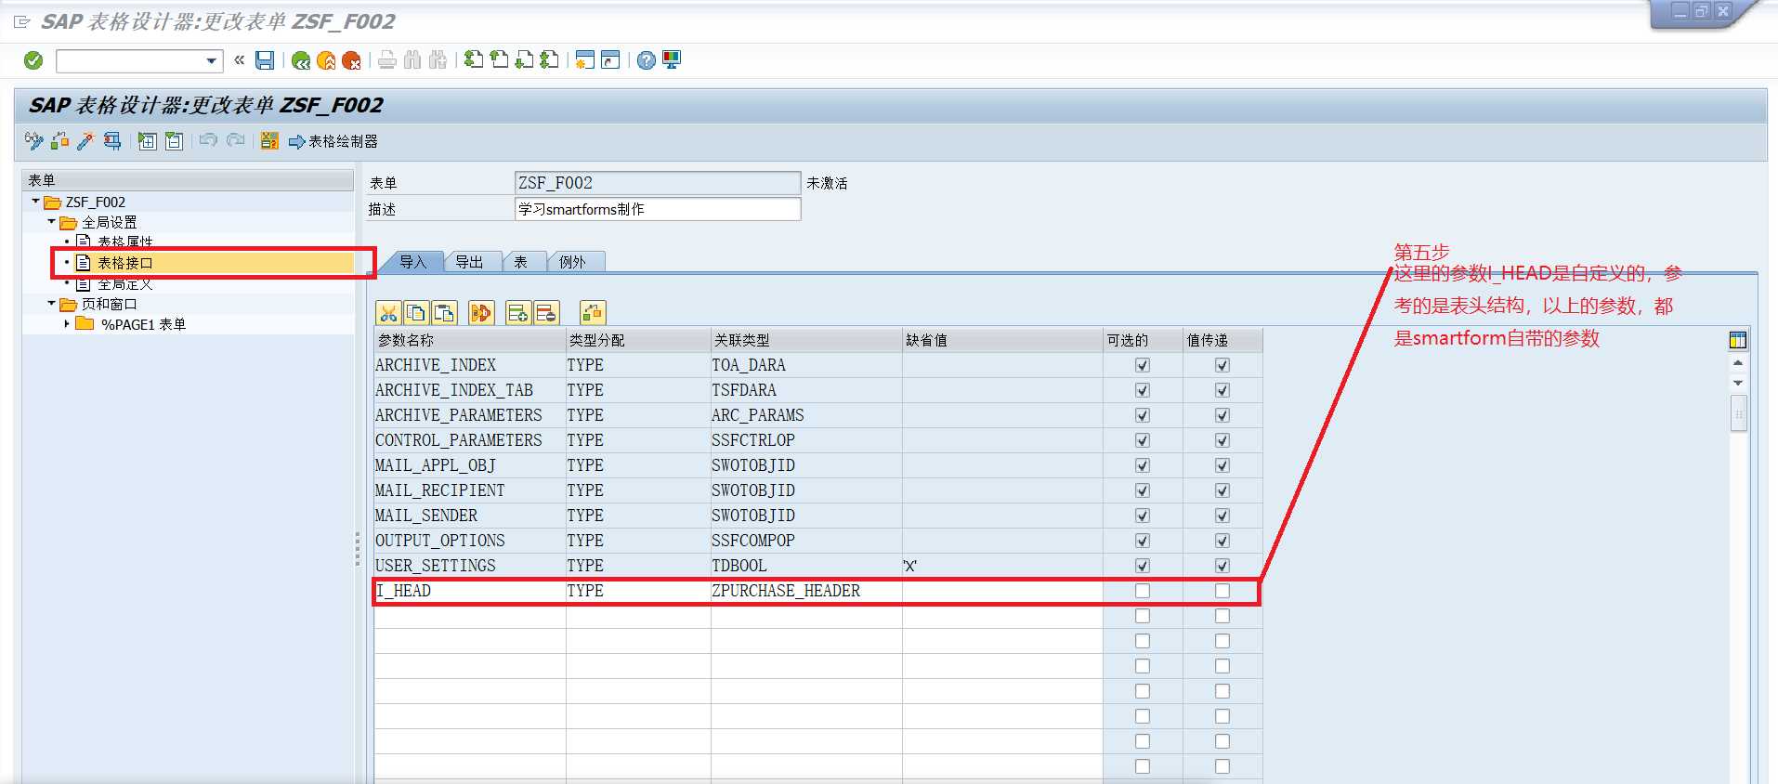1778x784 pixels.
Task: Click the Display/Change toggle icon
Action: (34, 141)
